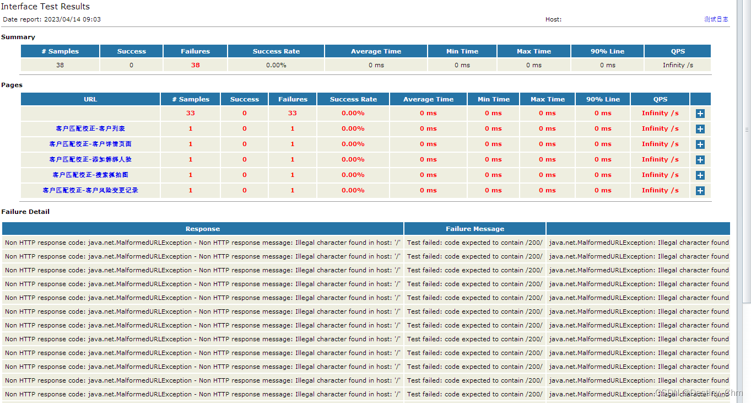Click the Pages Min Time column header
This screenshot has width=751, height=403.
point(494,99)
